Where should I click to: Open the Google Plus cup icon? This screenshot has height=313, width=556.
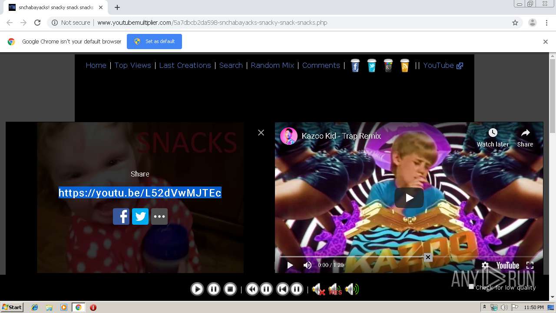[388, 66]
